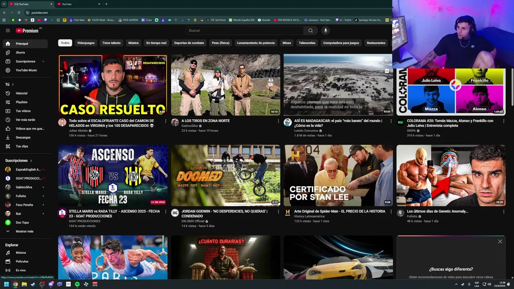The width and height of the screenshot is (514, 289).
Task: Open options menu for Stella Maris stream
Action: (165, 212)
